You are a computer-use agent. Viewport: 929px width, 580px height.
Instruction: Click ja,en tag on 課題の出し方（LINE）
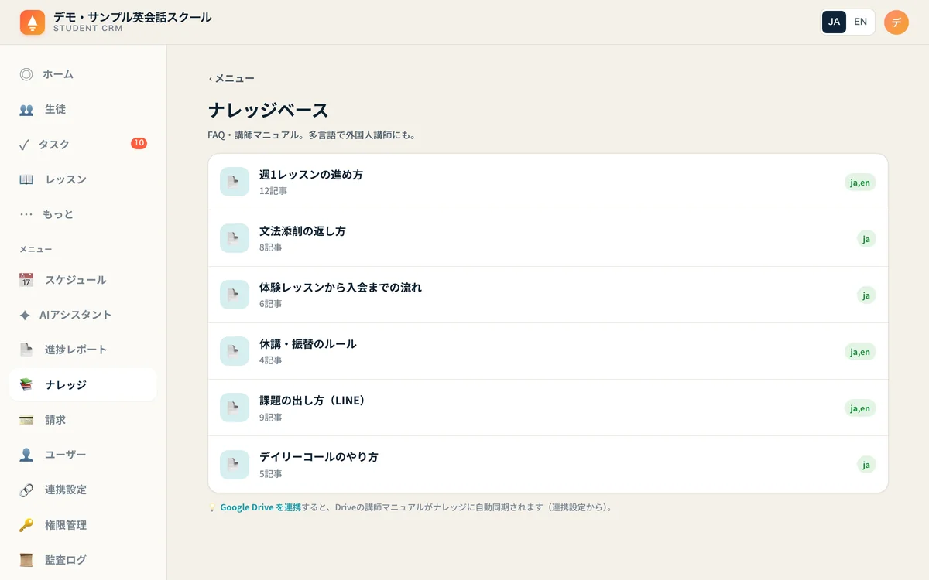[x=860, y=408]
